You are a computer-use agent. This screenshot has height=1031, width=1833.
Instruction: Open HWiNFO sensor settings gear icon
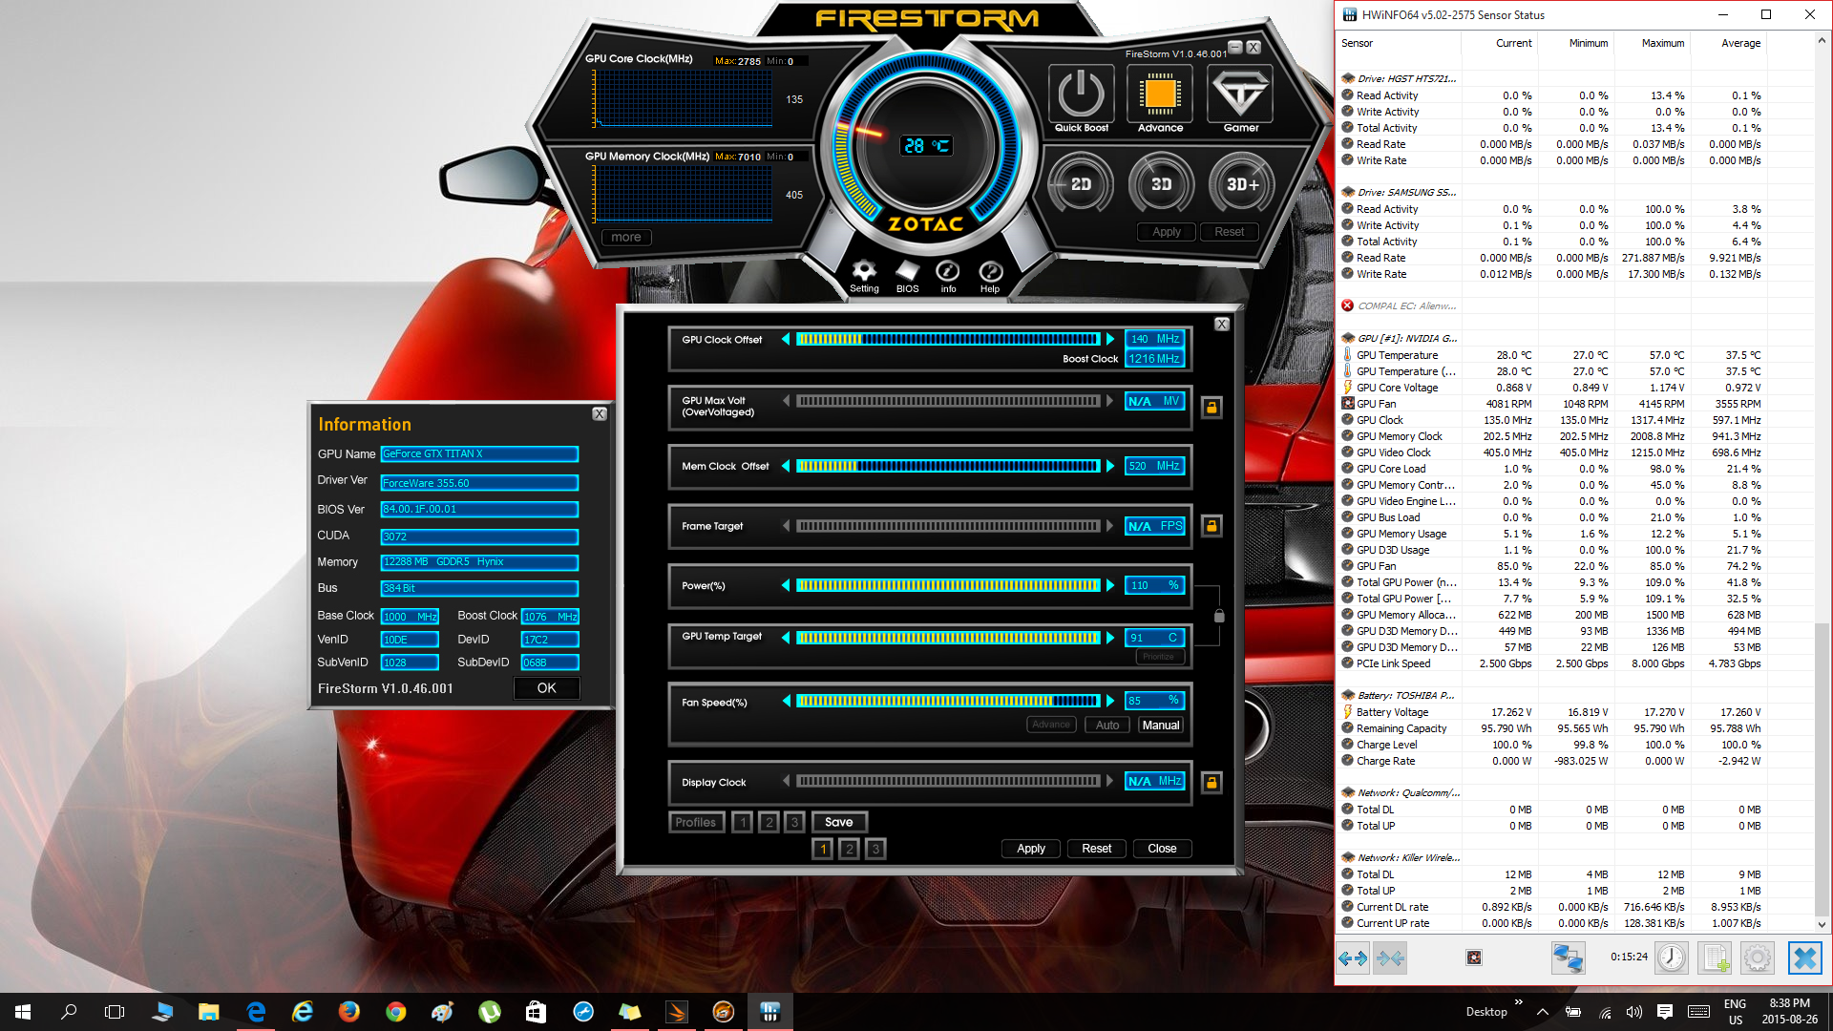click(x=1758, y=957)
